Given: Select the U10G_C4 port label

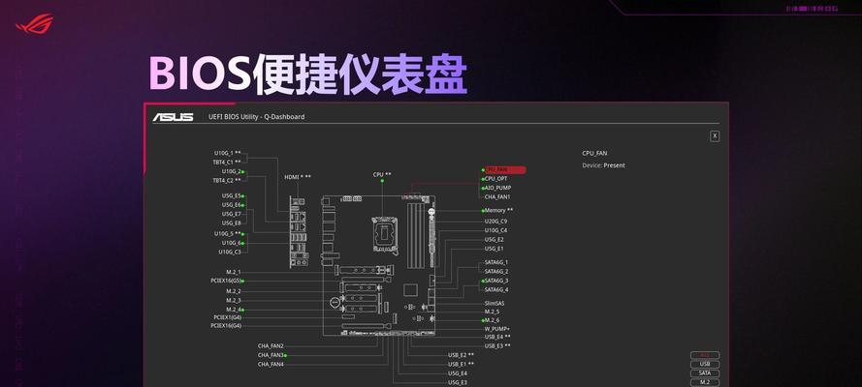Looking at the screenshot, I should point(495,230).
